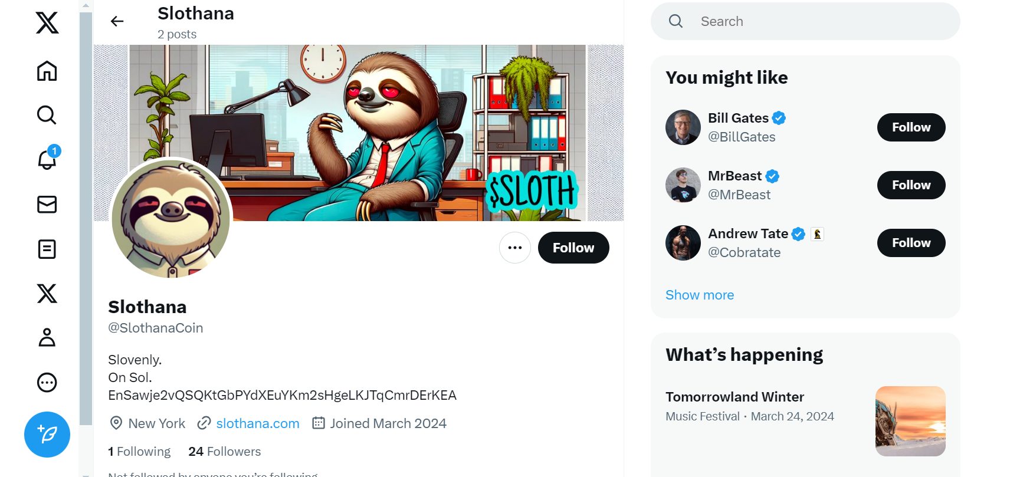
Task: Open more options for Slothana profile
Action: (x=515, y=248)
